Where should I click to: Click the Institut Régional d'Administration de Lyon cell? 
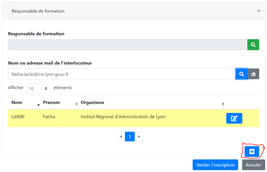[123, 117]
